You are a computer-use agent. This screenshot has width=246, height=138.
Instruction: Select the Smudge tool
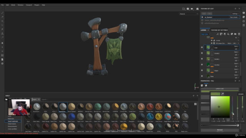pos(2,29)
